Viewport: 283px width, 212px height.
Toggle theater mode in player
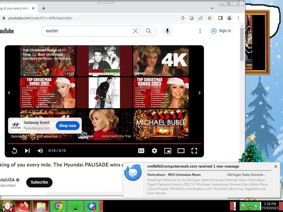181,151
